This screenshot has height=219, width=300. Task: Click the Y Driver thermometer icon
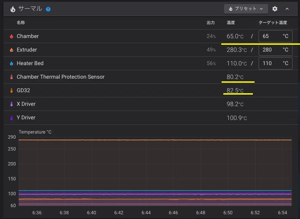tap(12, 118)
